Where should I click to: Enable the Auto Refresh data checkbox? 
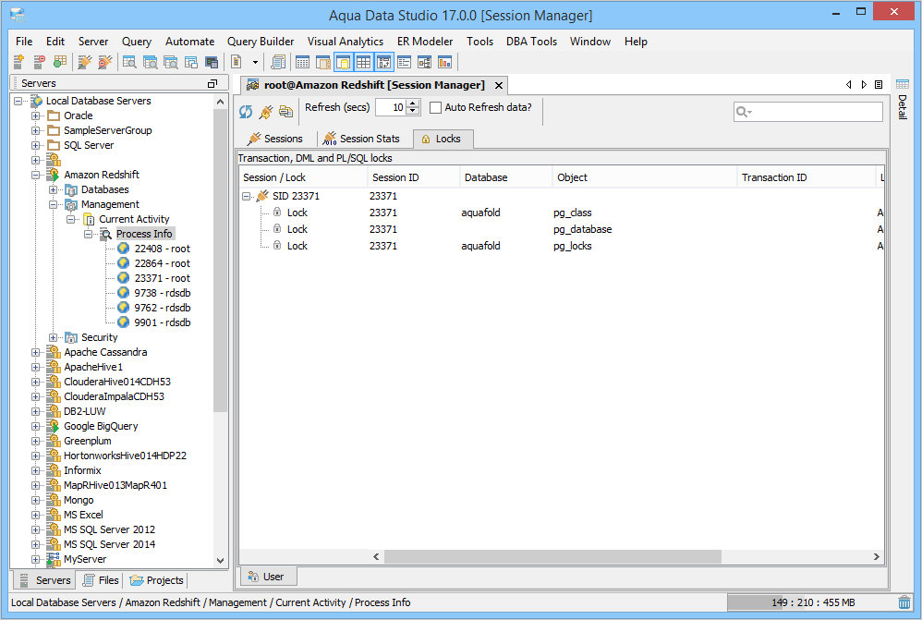point(436,108)
